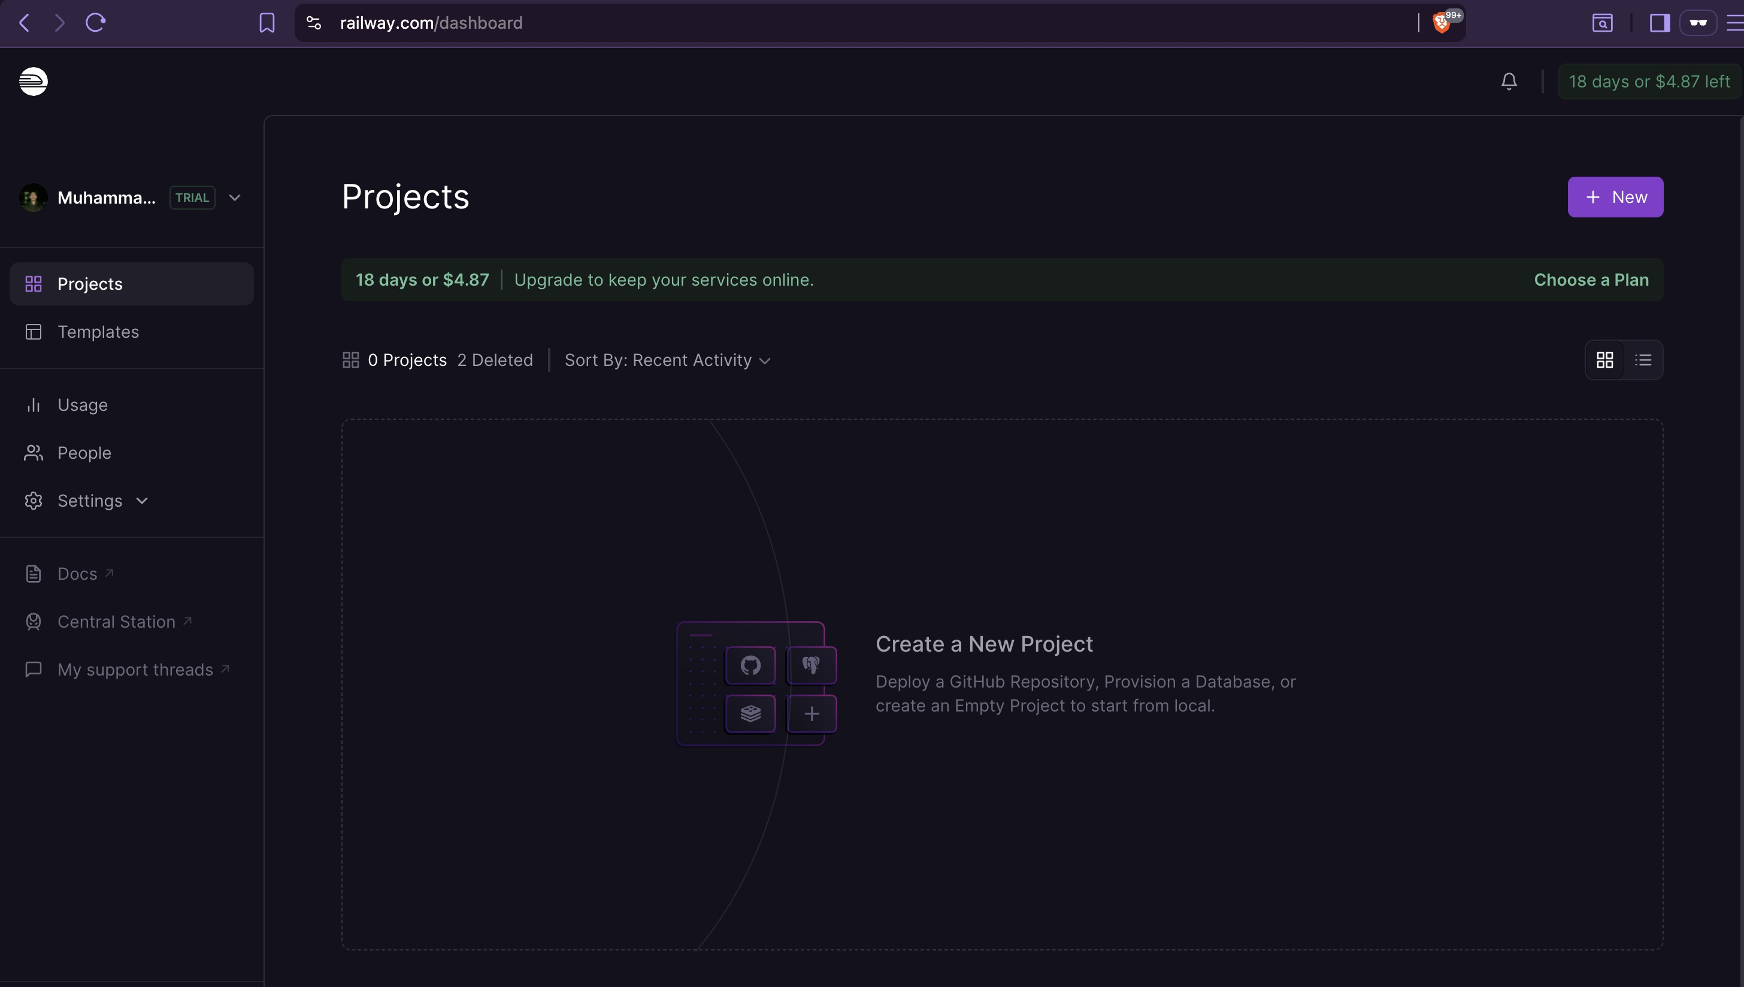Click the 0 Projects count
The image size is (1744, 987).
407,360
